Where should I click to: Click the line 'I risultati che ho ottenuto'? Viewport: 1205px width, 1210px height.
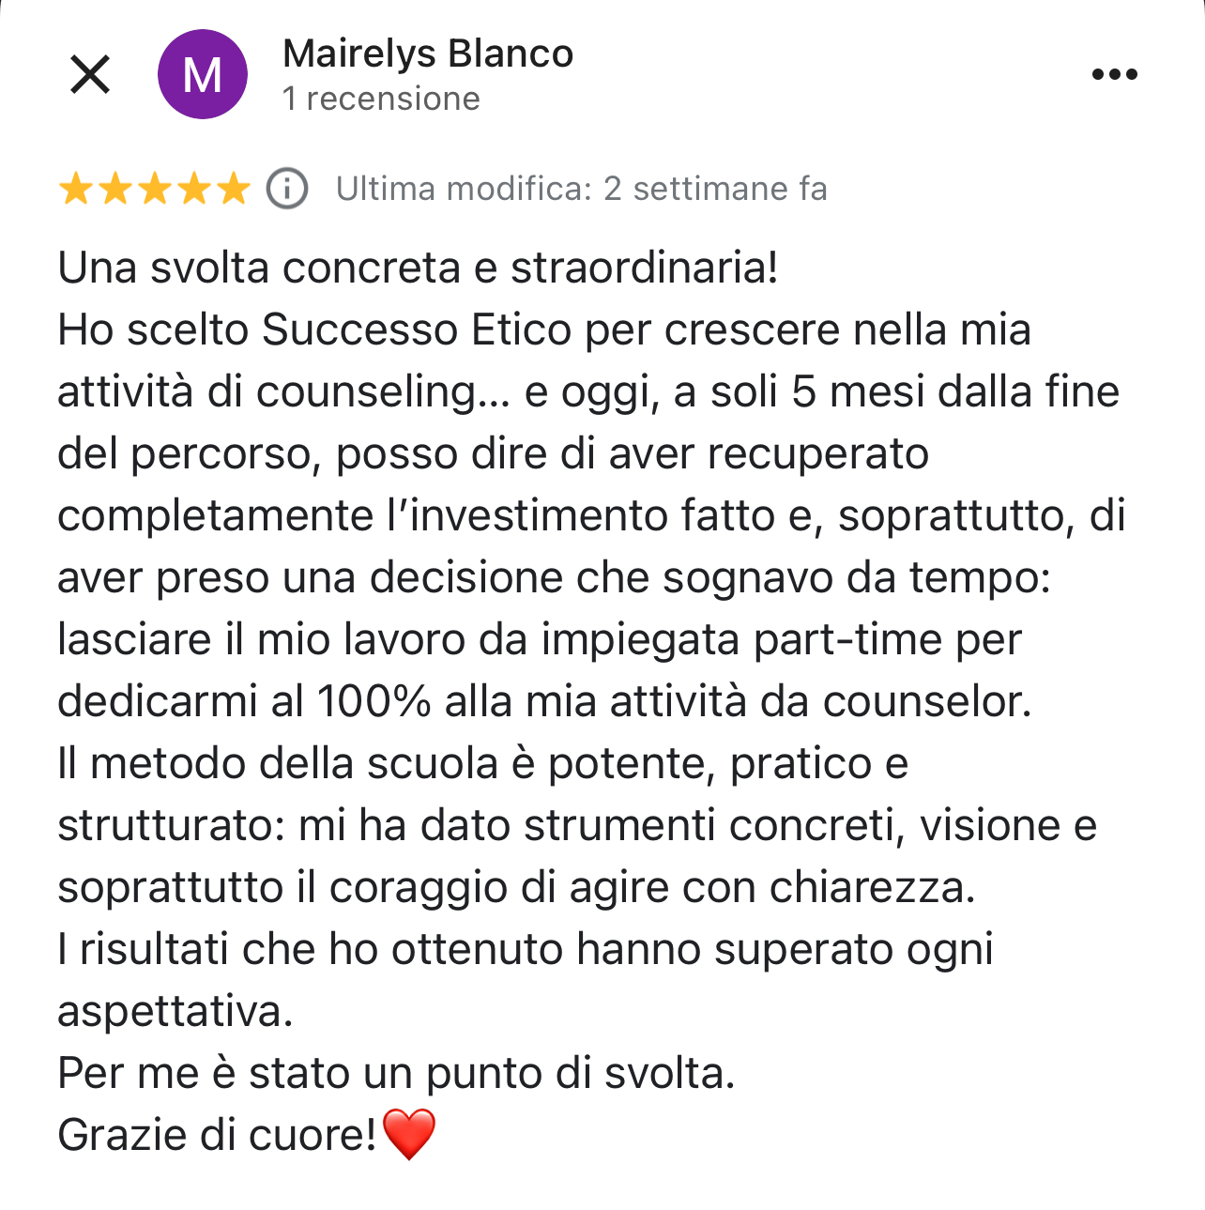click(310, 949)
